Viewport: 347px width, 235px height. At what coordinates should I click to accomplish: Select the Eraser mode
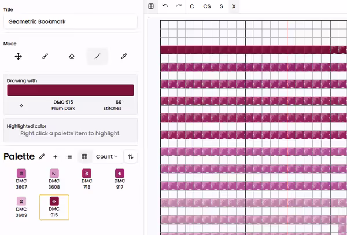click(71, 57)
